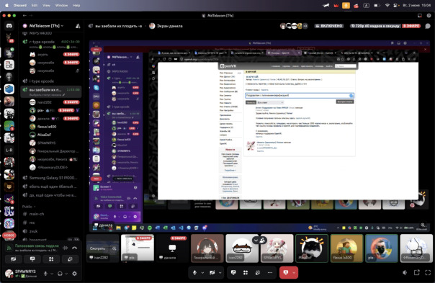Disconnect from voice with hang-up icon
Screen dimensions: 435x283
[x=75, y=248]
